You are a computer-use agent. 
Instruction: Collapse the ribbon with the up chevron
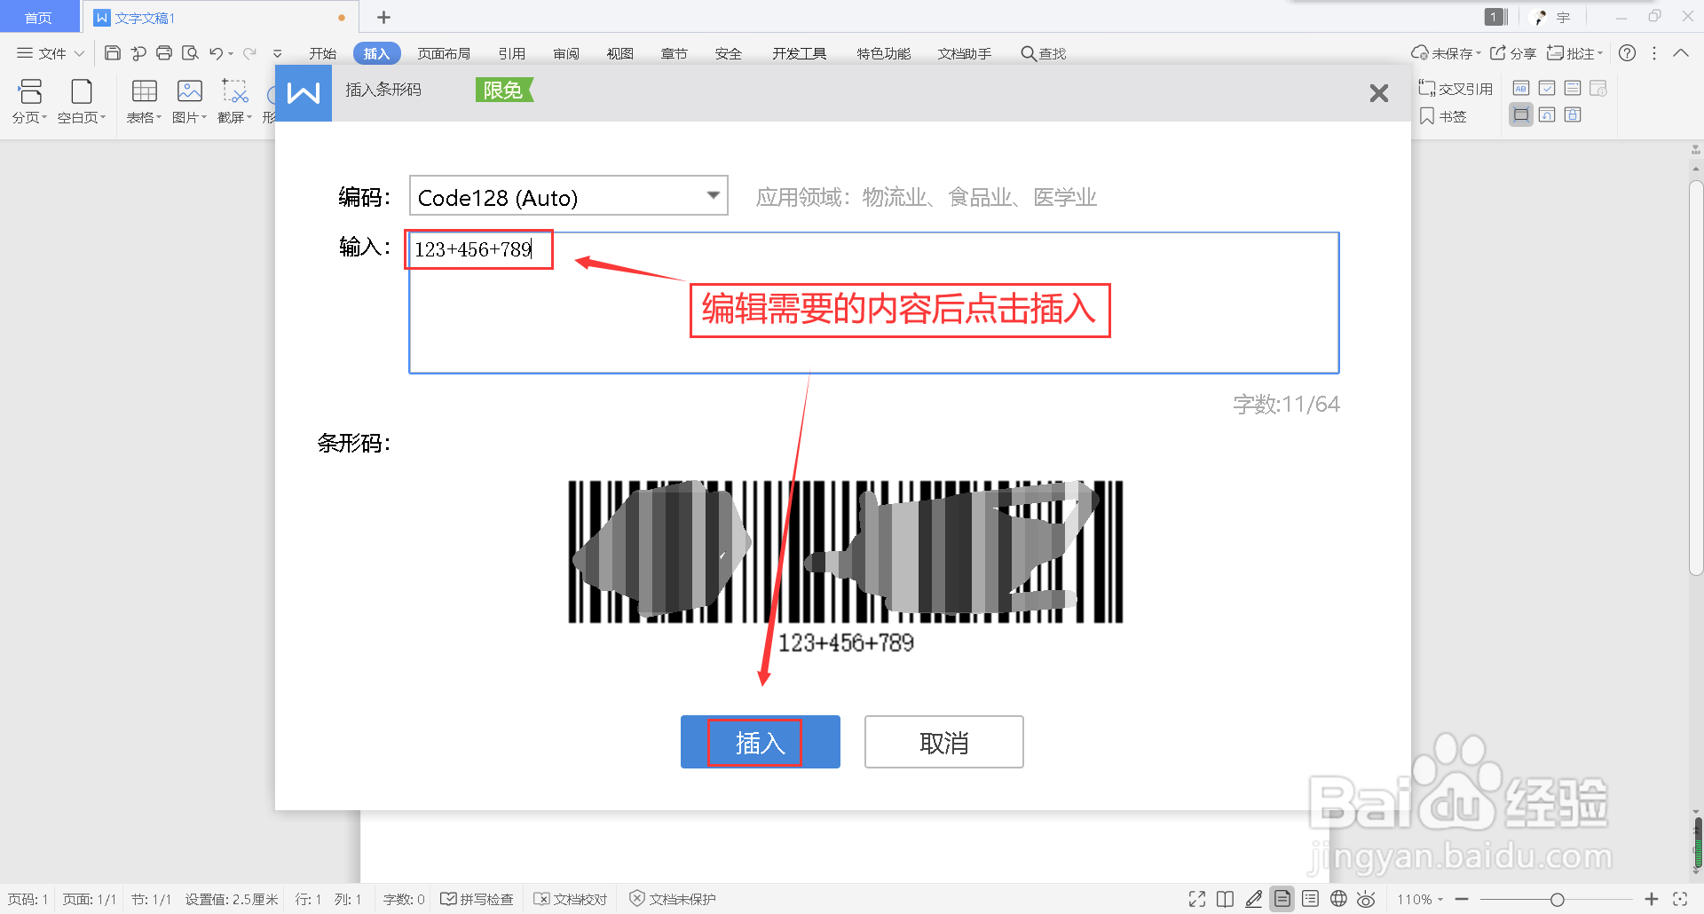coord(1681,53)
